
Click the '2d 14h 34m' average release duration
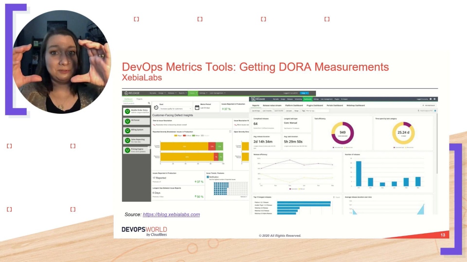263,142
